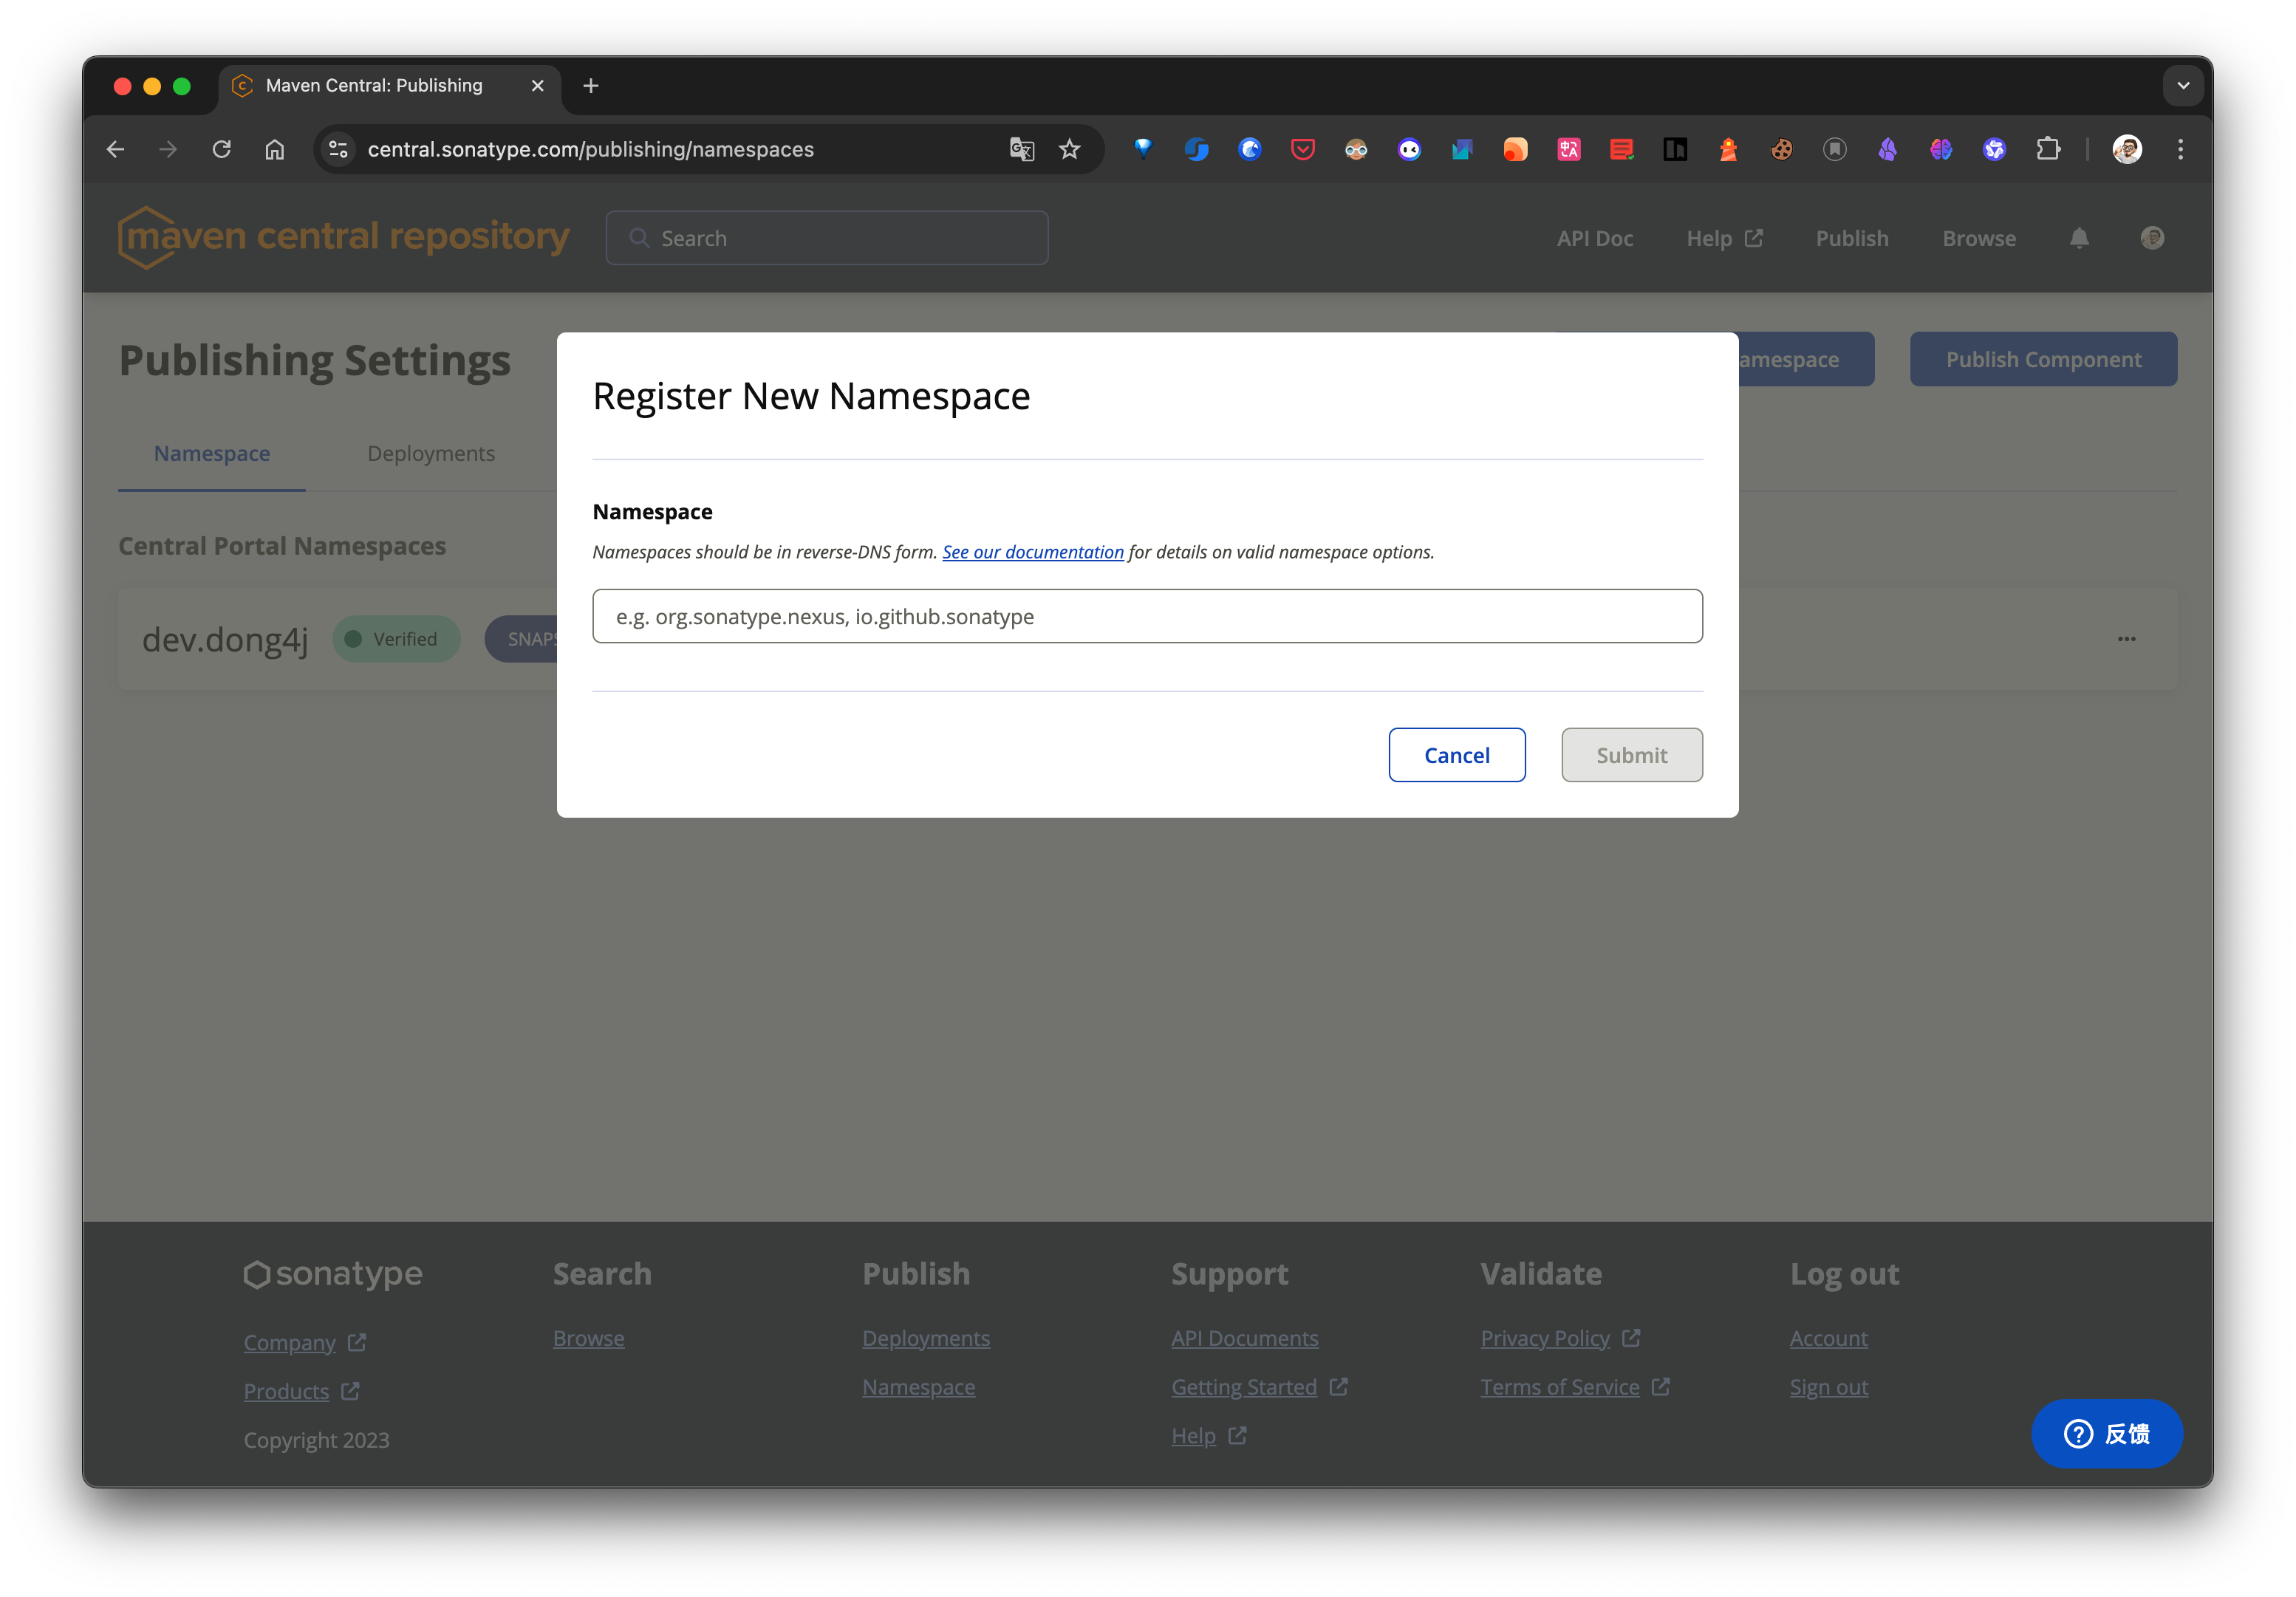The height and width of the screenshot is (1597, 2296).
Task: Click the notifications bell icon
Action: click(2079, 238)
